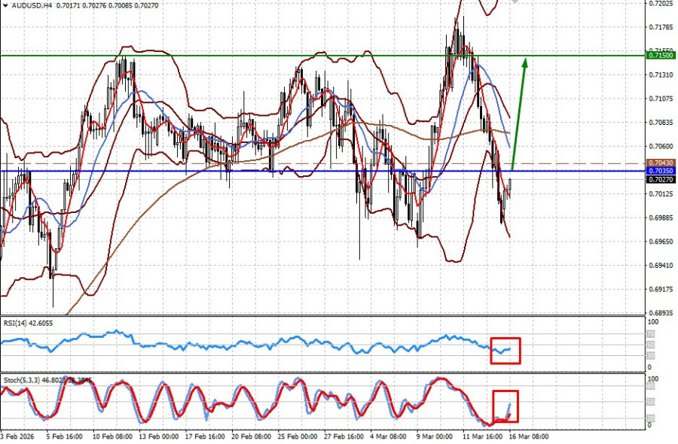This screenshot has height=444, width=678.
Task: Click the 3 Feb 2026 date label
Action: pos(17,436)
